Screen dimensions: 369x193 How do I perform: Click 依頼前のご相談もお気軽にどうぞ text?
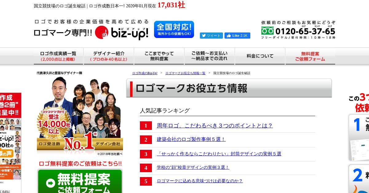click(x=298, y=23)
